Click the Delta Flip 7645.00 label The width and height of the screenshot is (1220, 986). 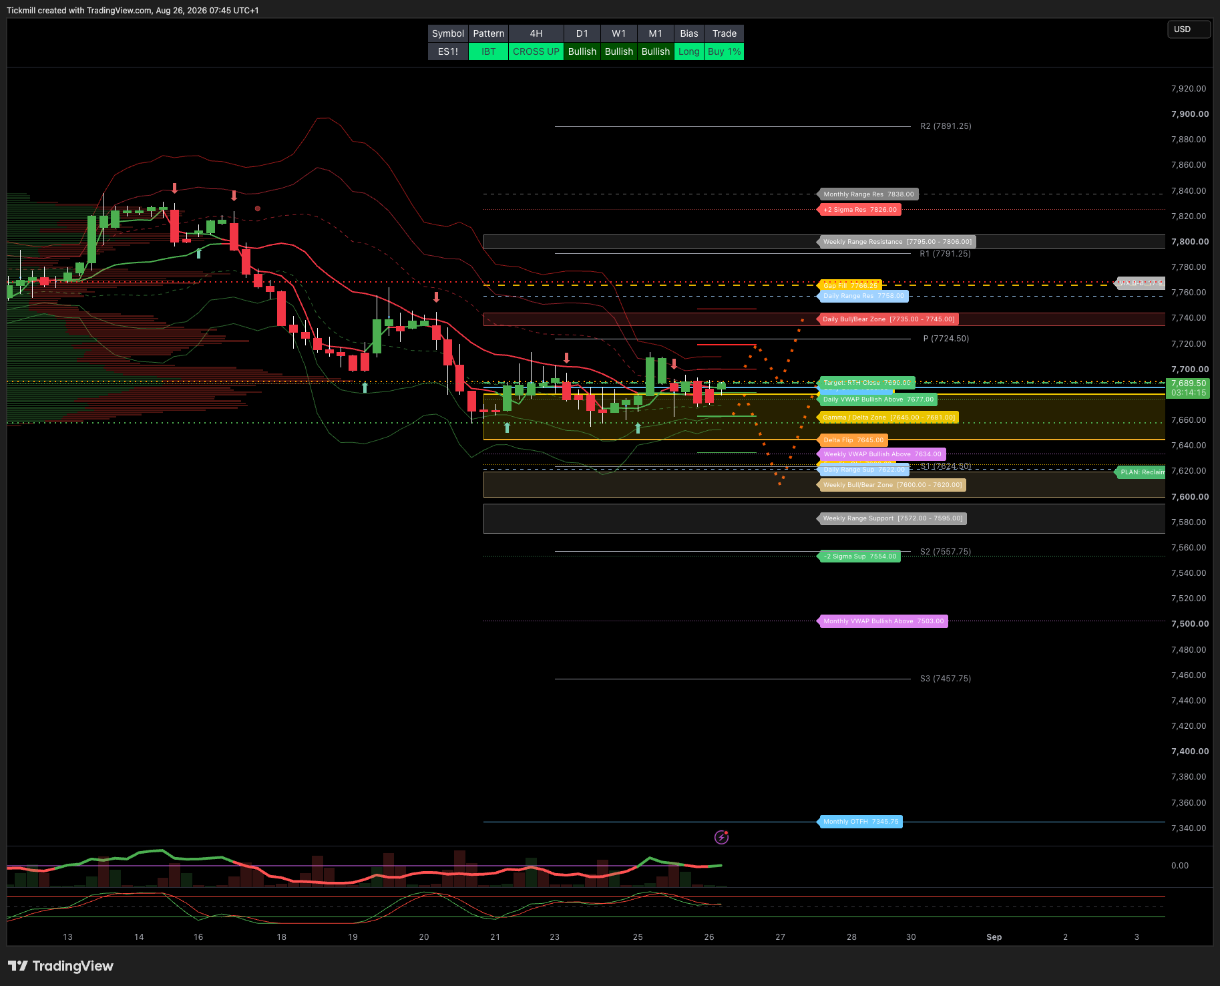[853, 440]
